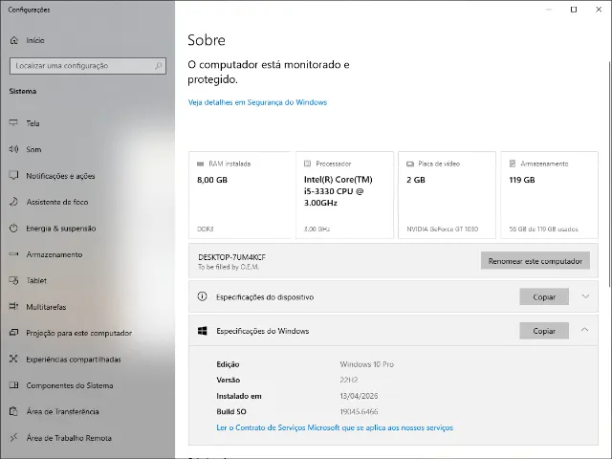Screen dimensions: 612x459
Task: Open Contrato de Serviços Microsoft link
Action: pyautogui.click(x=335, y=427)
